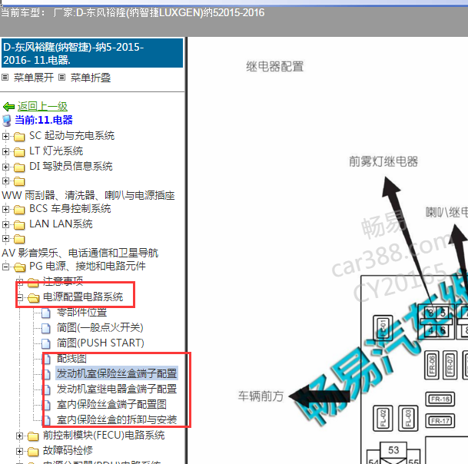Click the 菜单展开 list icon
This screenshot has height=464, width=468.
[x=5, y=78]
